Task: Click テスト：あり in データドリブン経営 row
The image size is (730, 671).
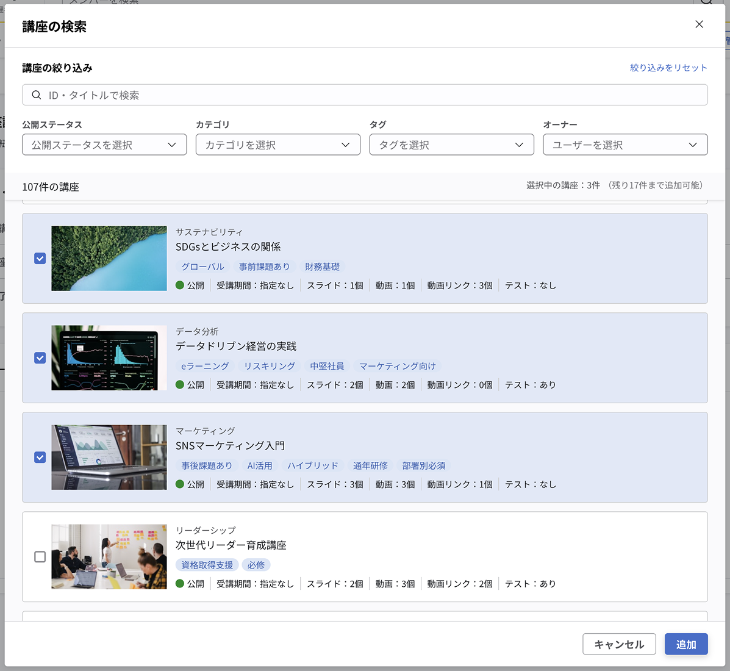Action: (531, 385)
